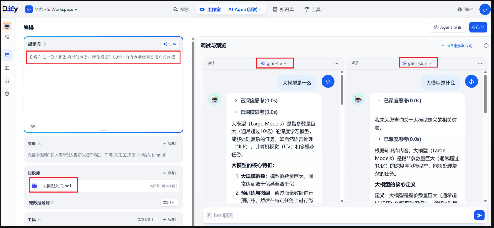Expand the top 已深度思考 row in panel #2

400,100
